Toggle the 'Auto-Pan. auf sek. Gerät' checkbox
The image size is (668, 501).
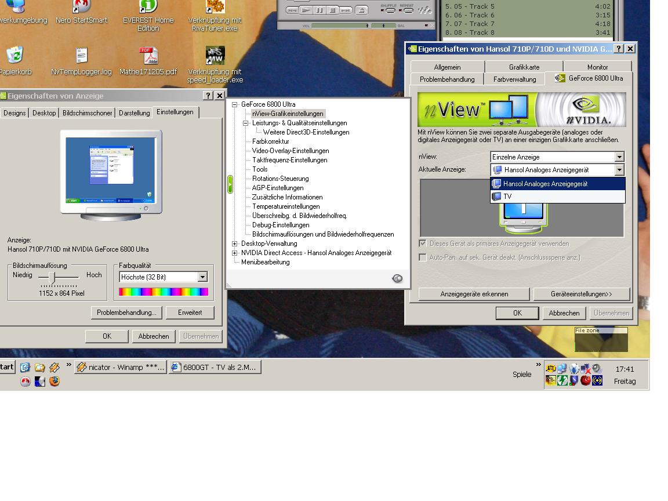click(x=423, y=257)
